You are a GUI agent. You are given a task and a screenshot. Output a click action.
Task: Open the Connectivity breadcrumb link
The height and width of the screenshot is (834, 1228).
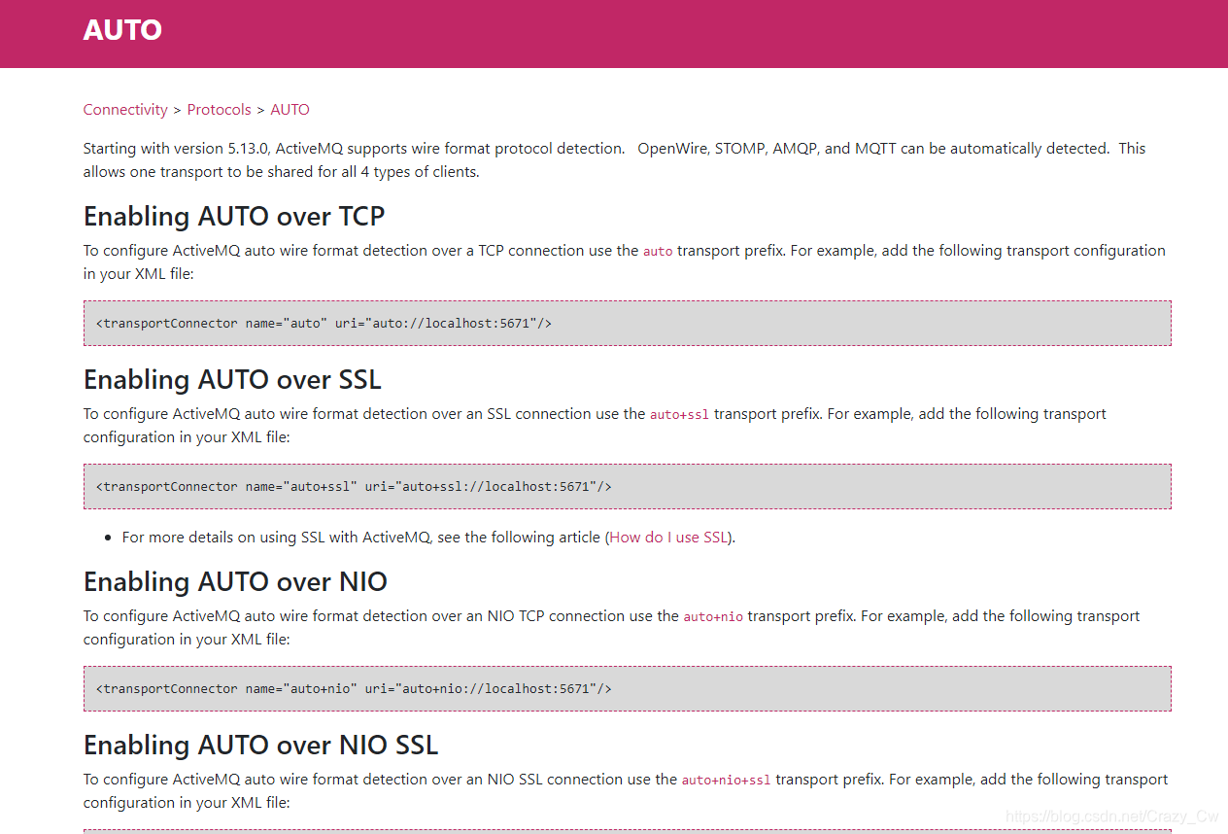(x=125, y=110)
